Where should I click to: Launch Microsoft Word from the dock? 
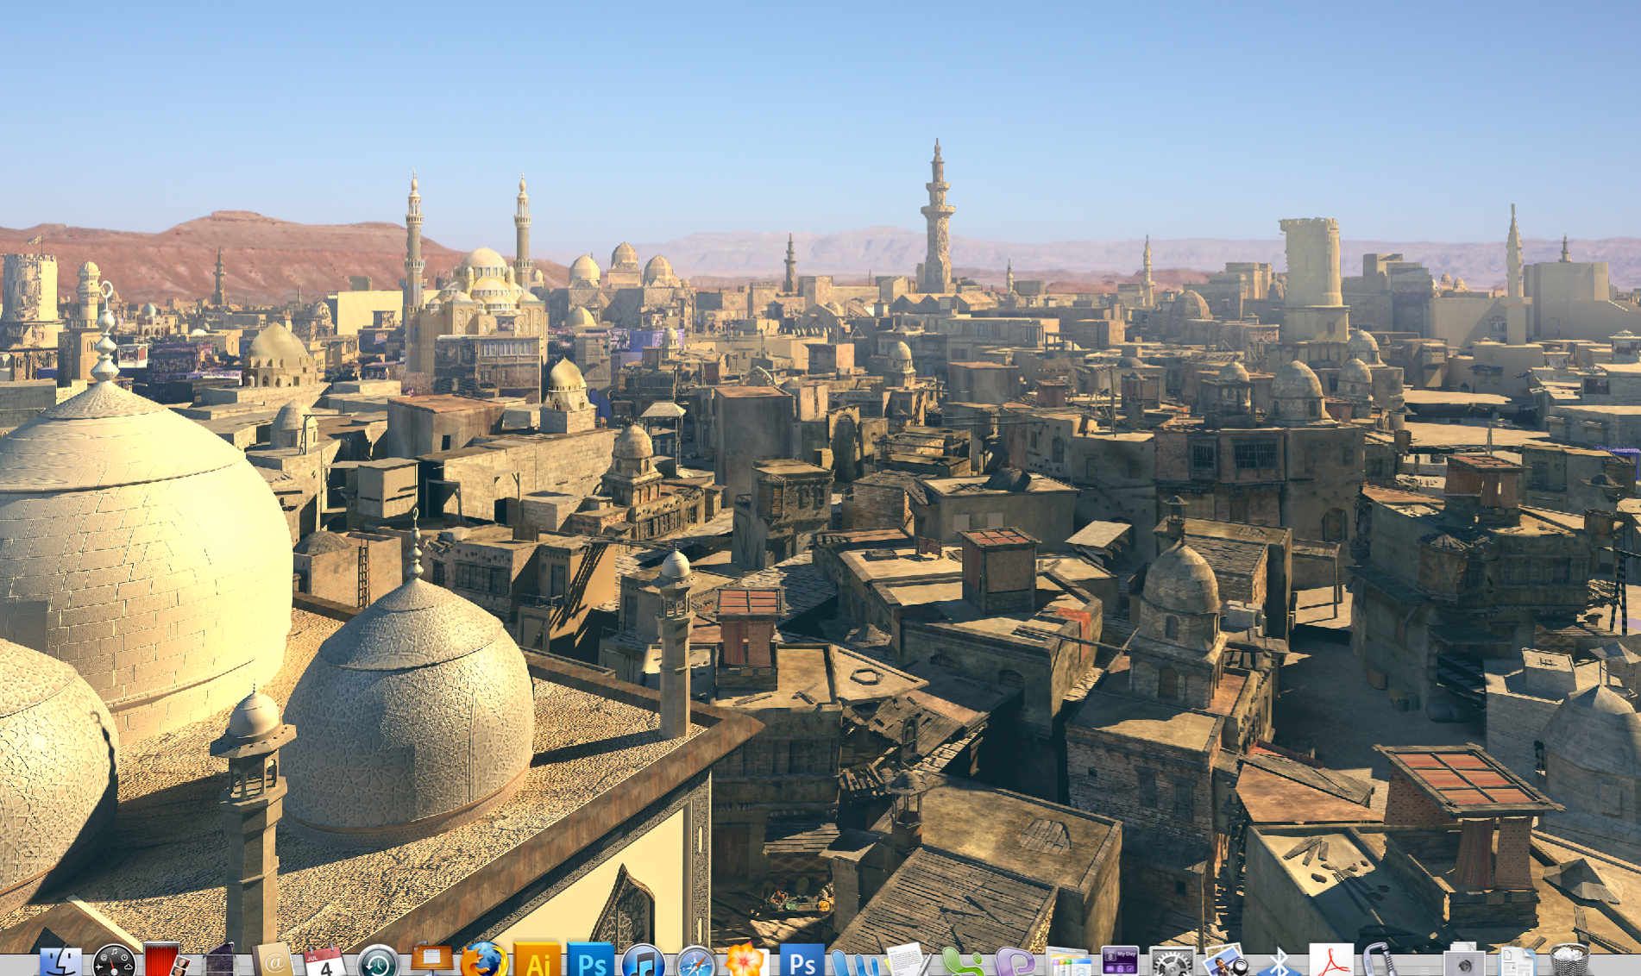click(856, 962)
